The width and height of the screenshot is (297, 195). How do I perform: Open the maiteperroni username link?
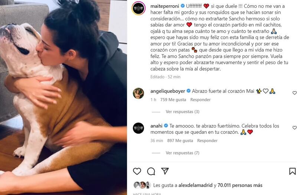coord(164,6)
